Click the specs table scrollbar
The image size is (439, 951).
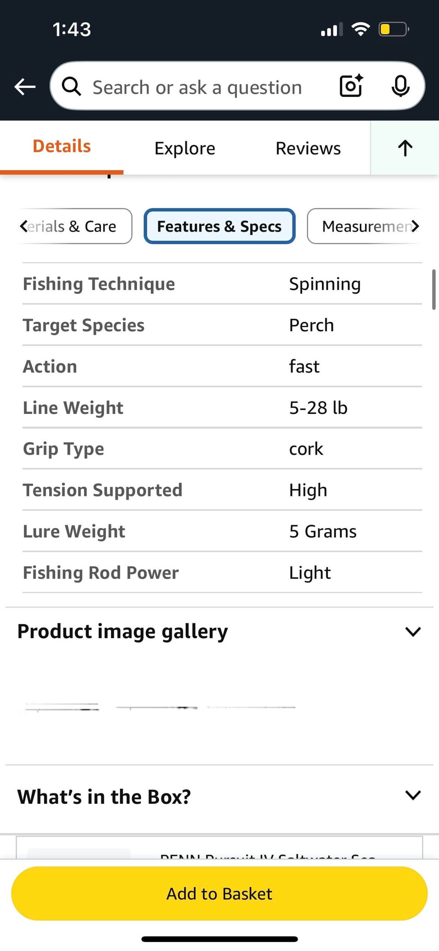(434, 289)
